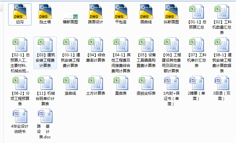Viewport: 236px width, 143px height.
Task: Select the 【02-1】总预算人工 Excel file icon
Action: [x=20, y=45]
